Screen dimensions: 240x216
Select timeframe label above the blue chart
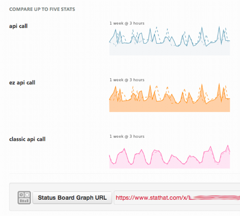click(x=127, y=23)
